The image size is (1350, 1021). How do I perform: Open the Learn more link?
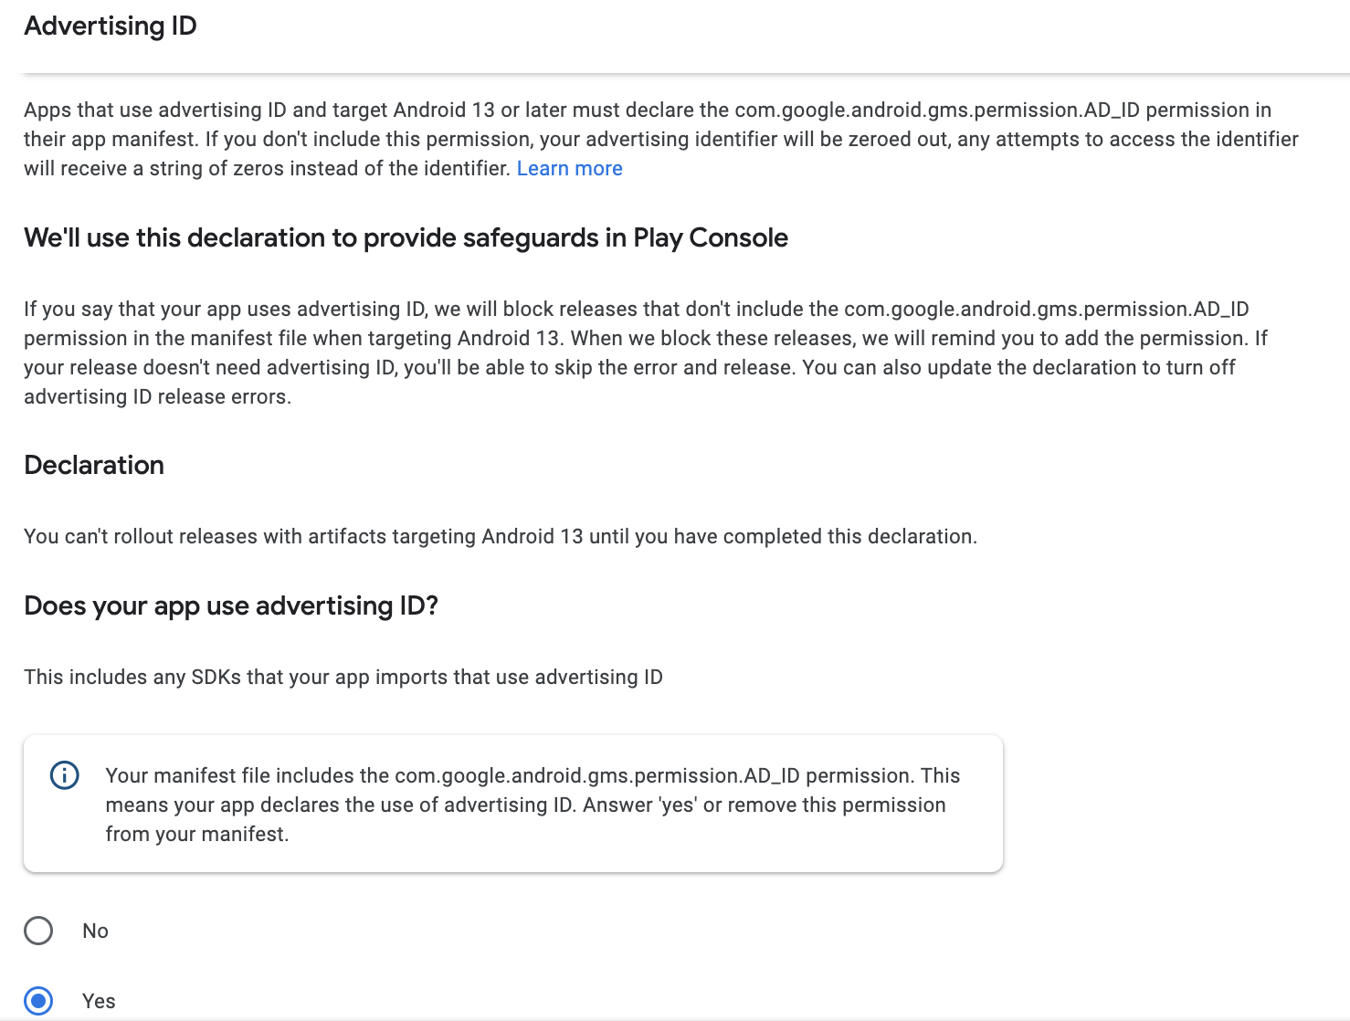pos(569,169)
